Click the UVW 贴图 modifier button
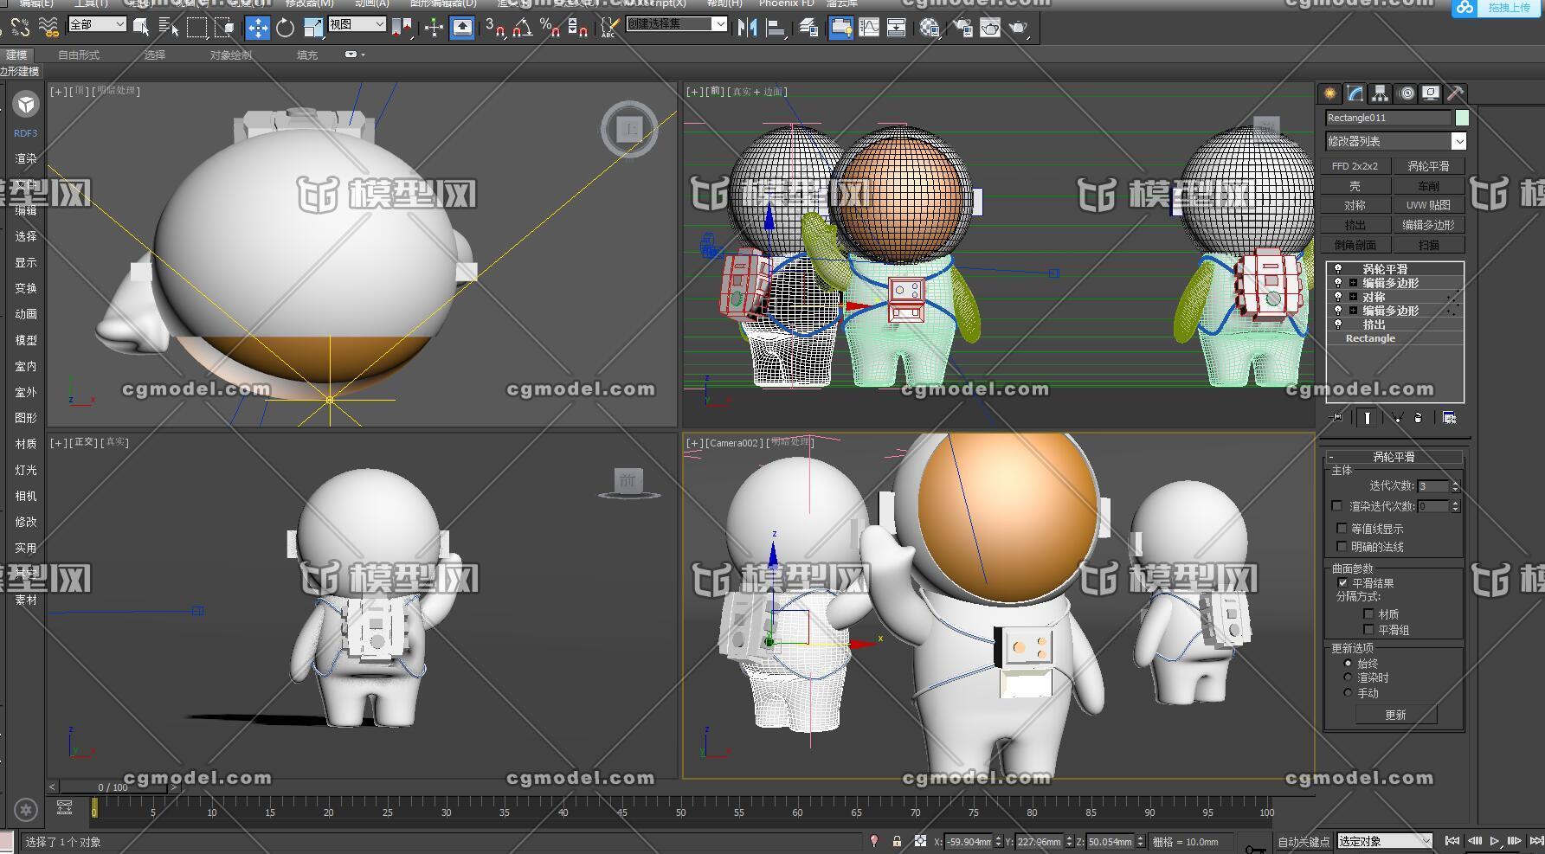Screen dimensions: 1545x854 pos(1428,205)
